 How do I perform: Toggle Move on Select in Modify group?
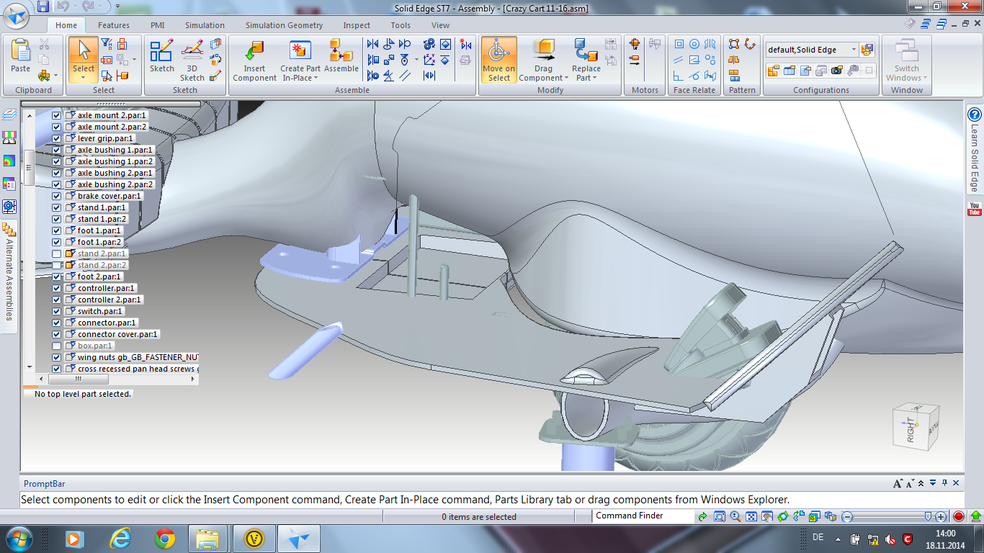coord(499,60)
